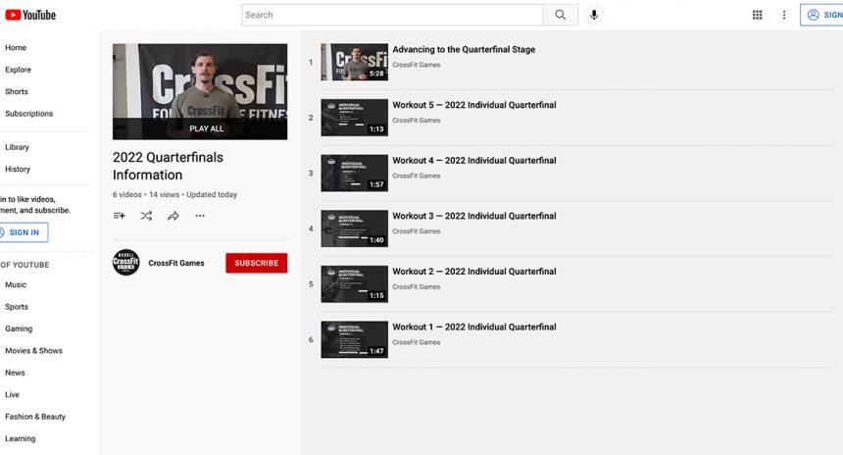Open Workout 4 video thumbnail
Image resolution: width=843 pixels, height=455 pixels.
click(x=354, y=174)
